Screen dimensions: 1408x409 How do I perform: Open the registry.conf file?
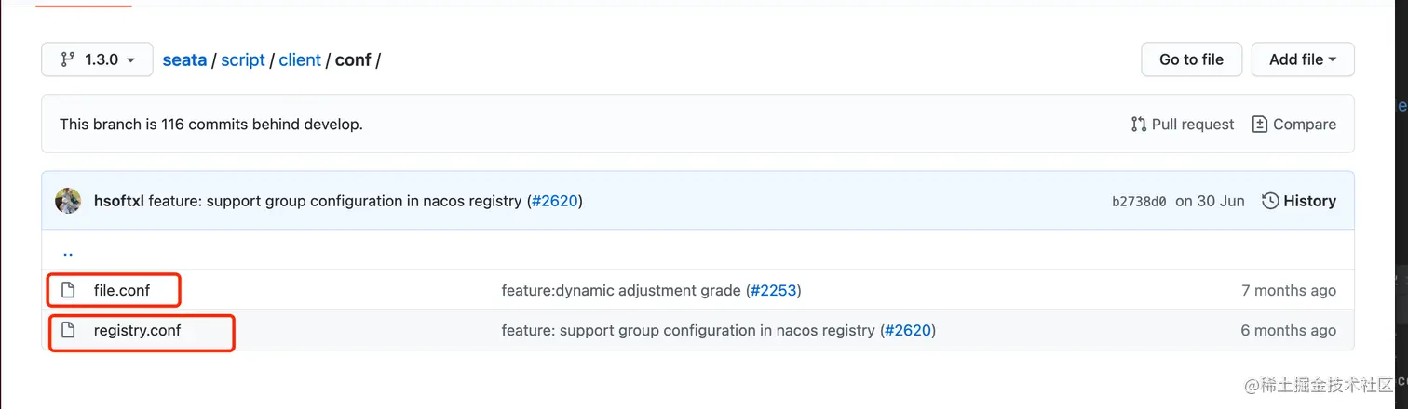pos(137,330)
